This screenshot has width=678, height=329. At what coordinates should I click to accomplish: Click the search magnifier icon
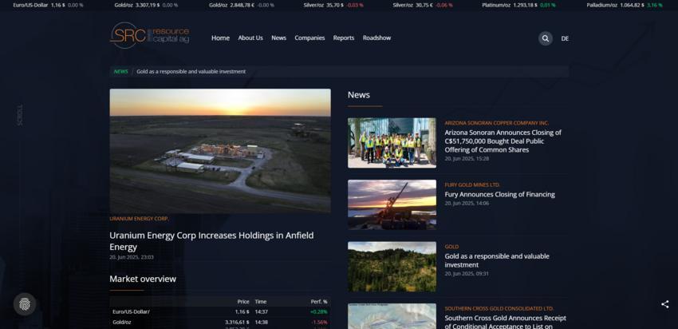coord(545,38)
